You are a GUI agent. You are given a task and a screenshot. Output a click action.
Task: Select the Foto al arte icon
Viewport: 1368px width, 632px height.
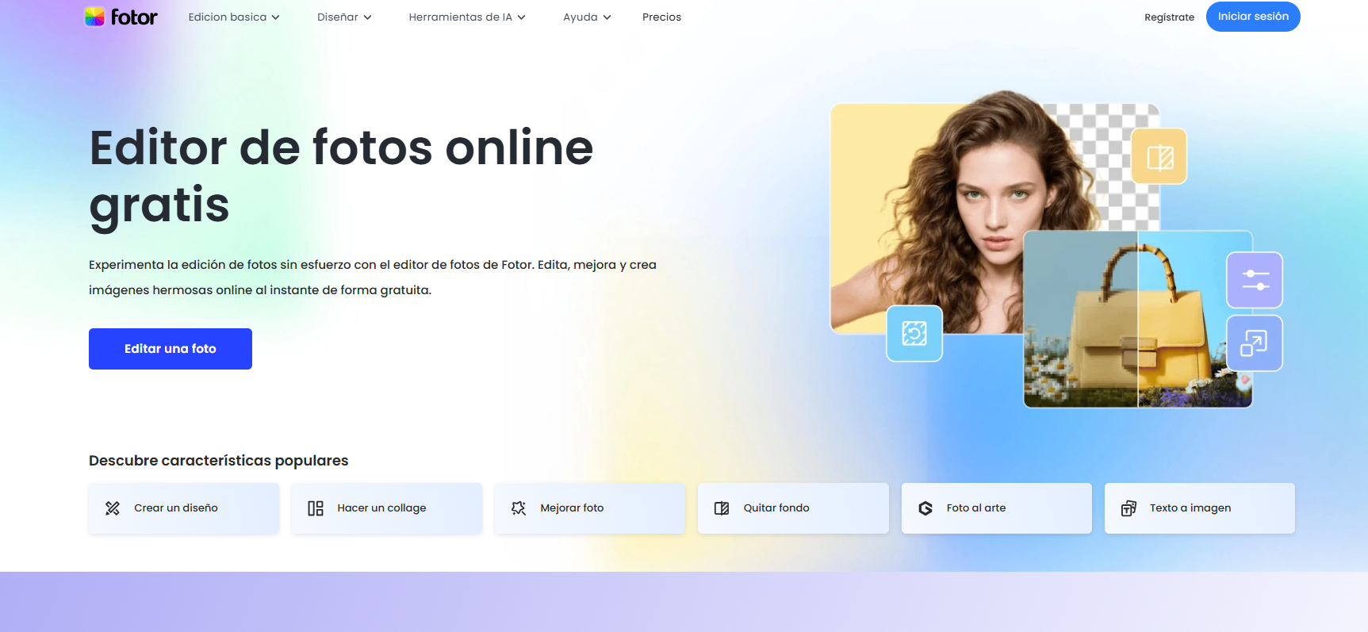point(925,508)
